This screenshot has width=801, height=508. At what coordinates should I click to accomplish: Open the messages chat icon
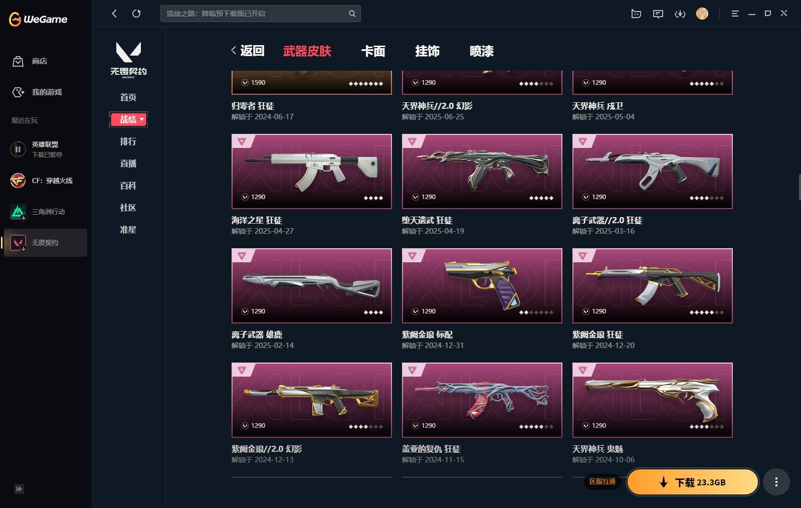(x=658, y=14)
